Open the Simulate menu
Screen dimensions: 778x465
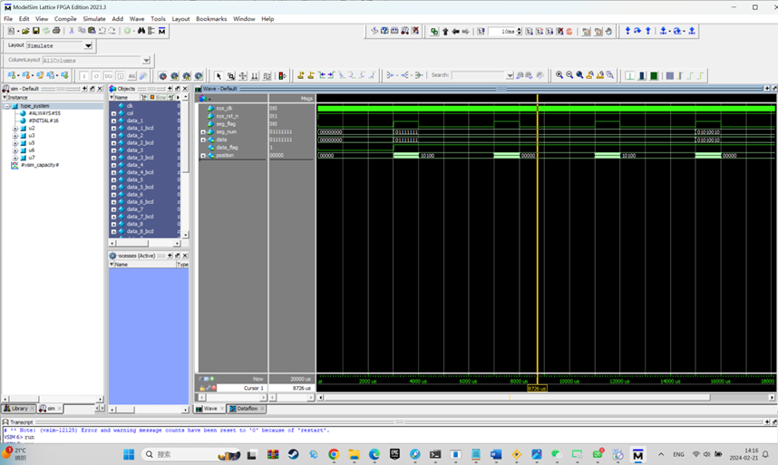pos(94,19)
